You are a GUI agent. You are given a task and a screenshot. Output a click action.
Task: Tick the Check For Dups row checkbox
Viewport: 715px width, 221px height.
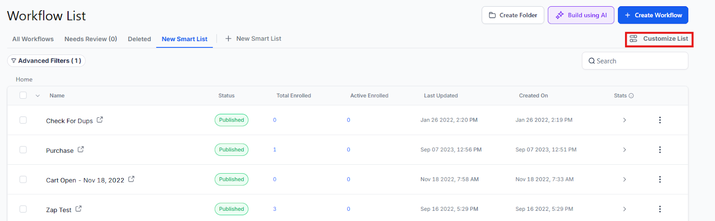[x=23, y=120]
